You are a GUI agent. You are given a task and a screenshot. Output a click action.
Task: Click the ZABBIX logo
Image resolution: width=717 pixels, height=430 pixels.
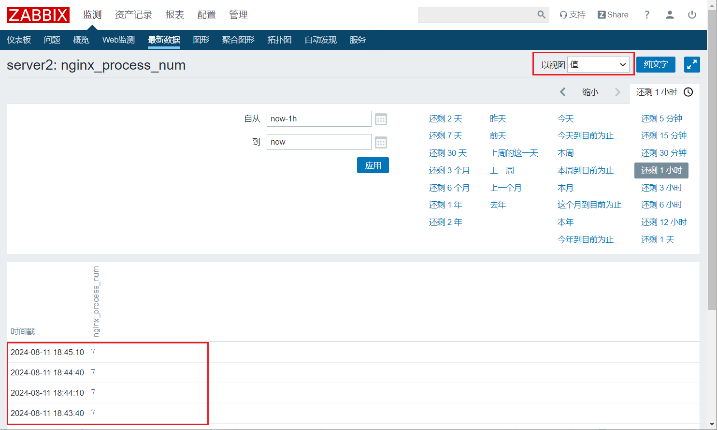[x=38, y=15]
